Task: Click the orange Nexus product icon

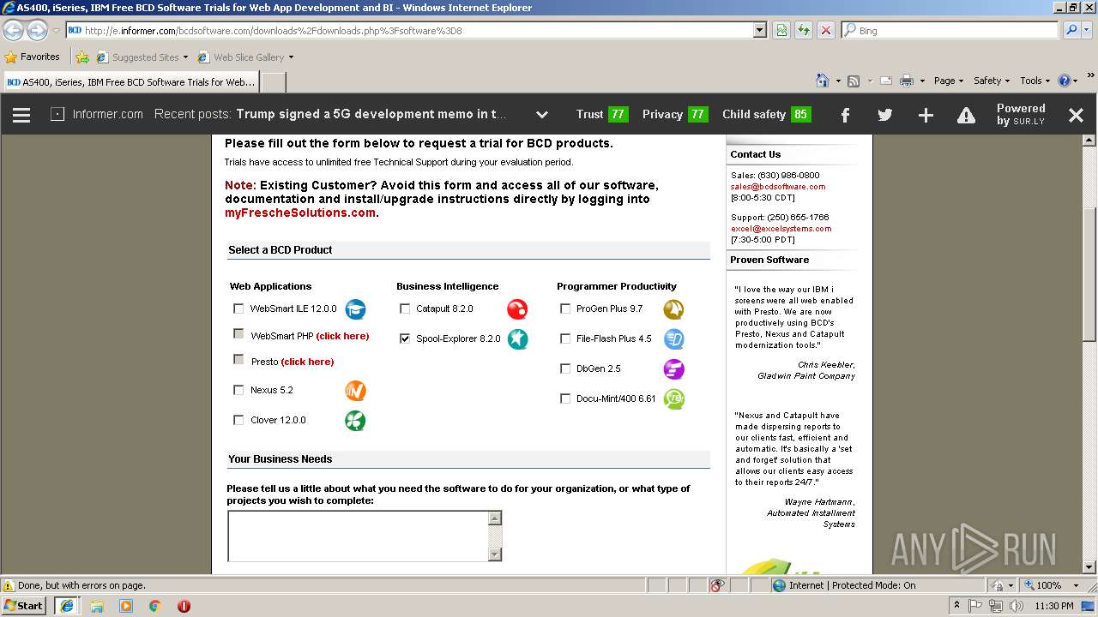Action: pos(355,391)
